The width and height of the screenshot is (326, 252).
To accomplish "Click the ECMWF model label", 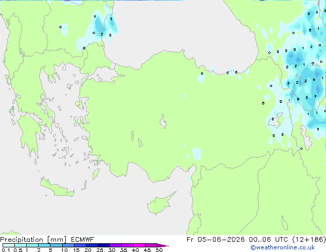I will pos(83,240).
